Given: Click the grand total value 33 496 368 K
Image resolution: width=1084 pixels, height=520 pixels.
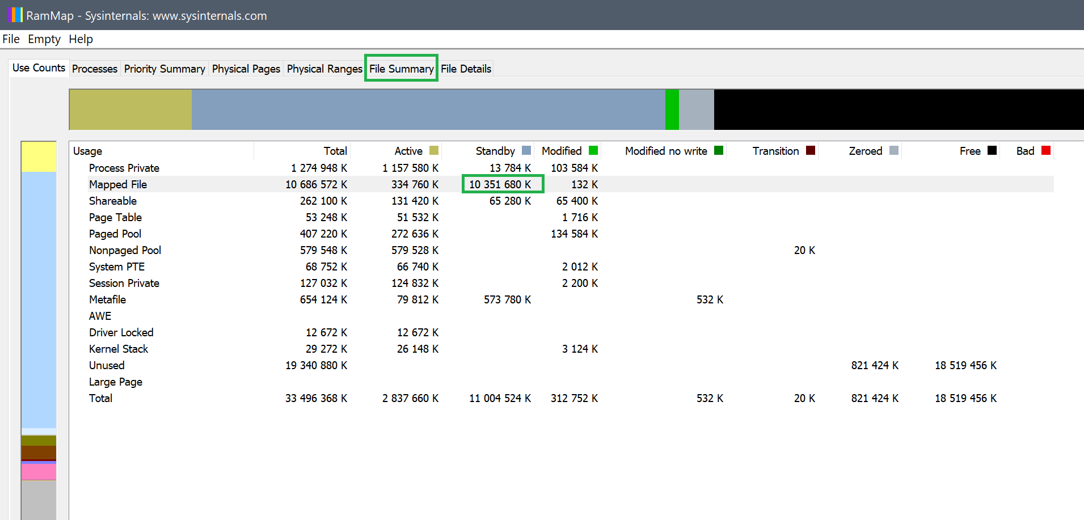Looking at the screenshot, I should (x=316, y=398).
